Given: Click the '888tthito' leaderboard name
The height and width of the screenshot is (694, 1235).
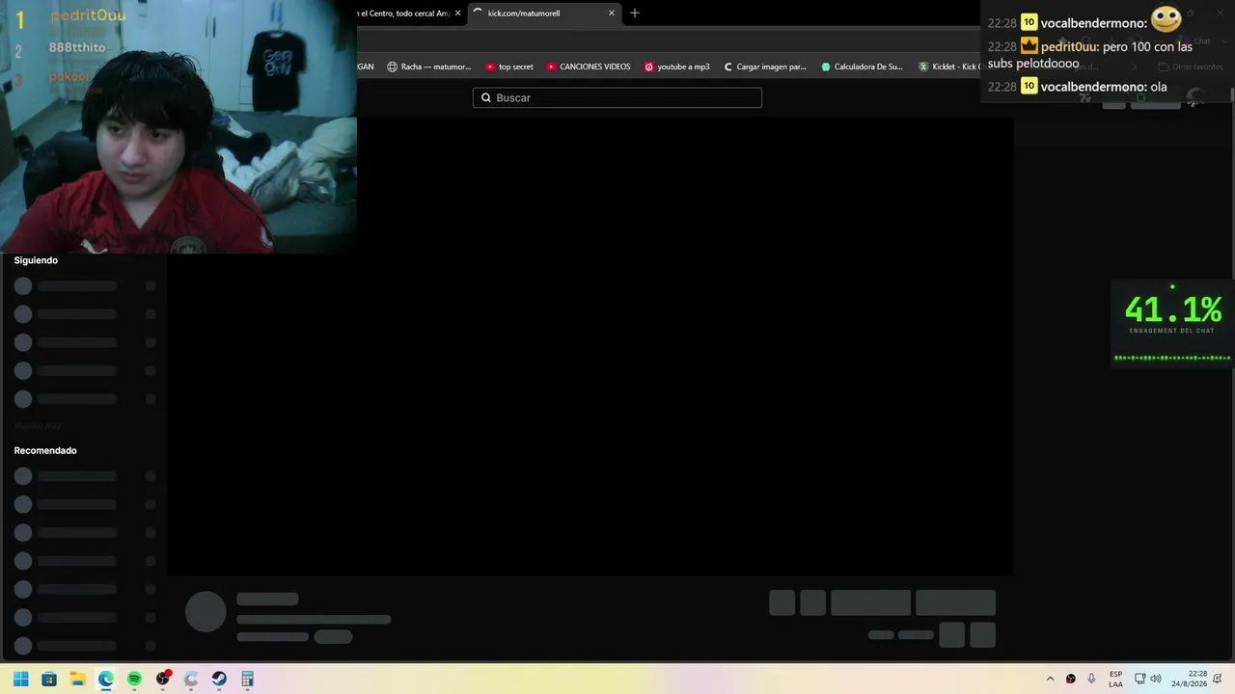Looking at the screenshot, I should click(77, 47).
